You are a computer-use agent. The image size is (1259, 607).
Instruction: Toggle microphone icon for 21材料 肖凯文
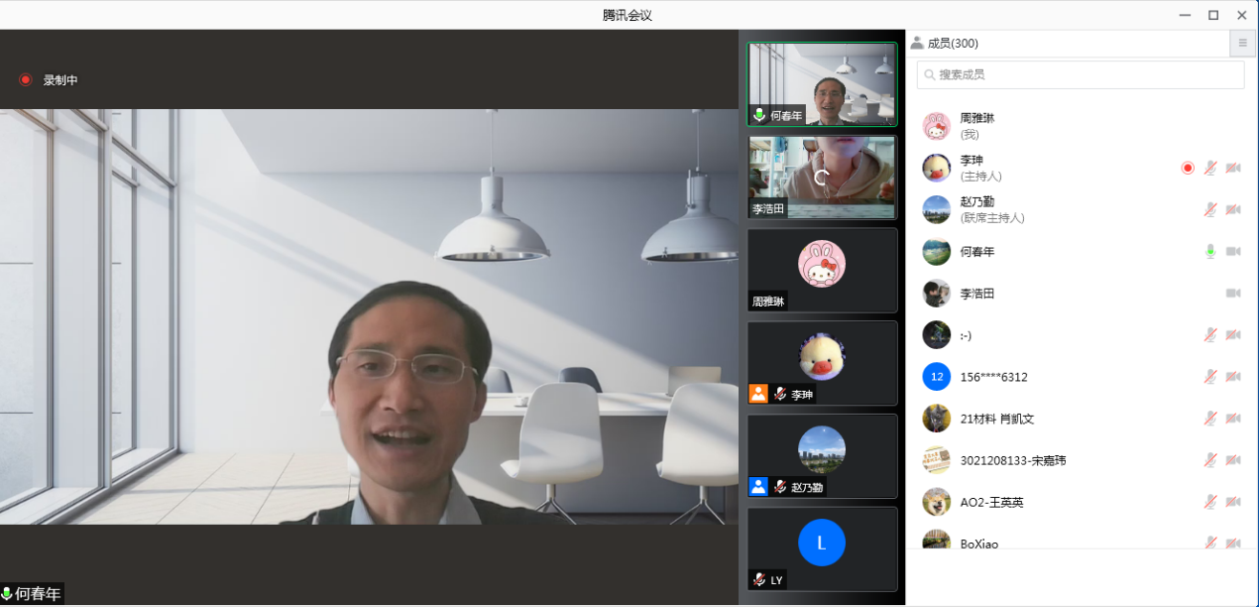(x=1210, y=419)
